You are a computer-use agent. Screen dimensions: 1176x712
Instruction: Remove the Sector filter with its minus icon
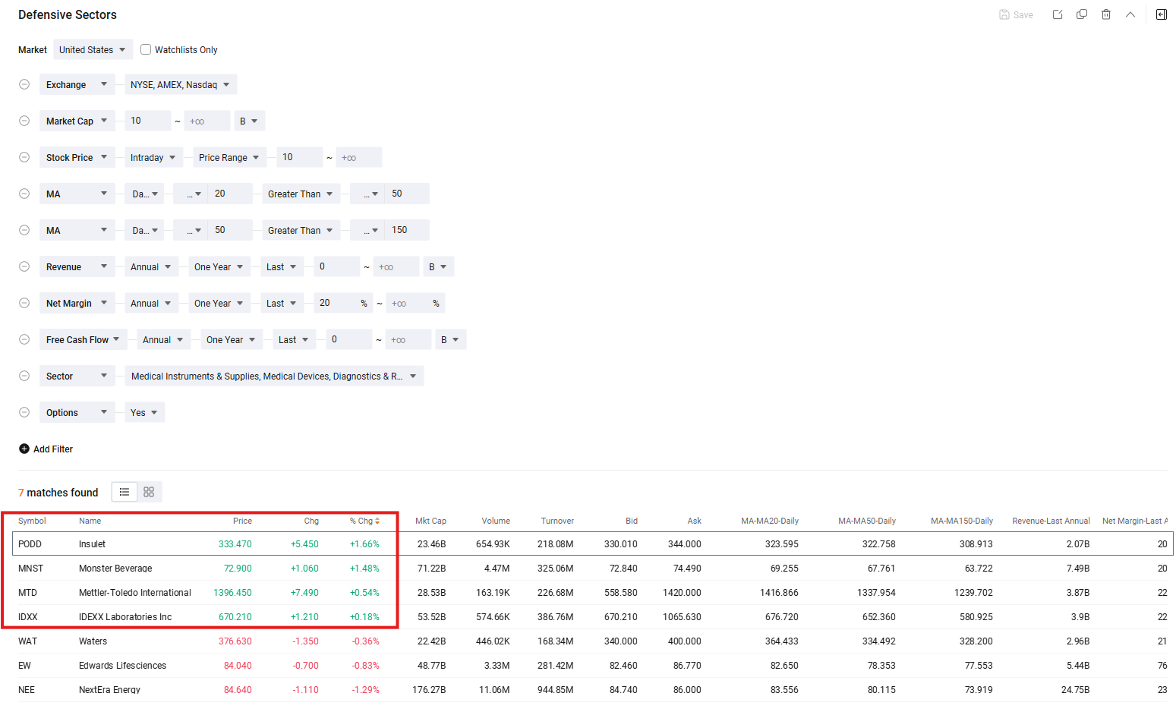(24, 376)
